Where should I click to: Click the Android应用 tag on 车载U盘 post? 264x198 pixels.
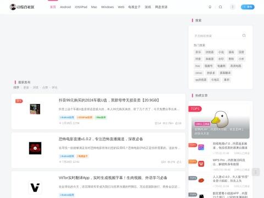click(67, 117)
